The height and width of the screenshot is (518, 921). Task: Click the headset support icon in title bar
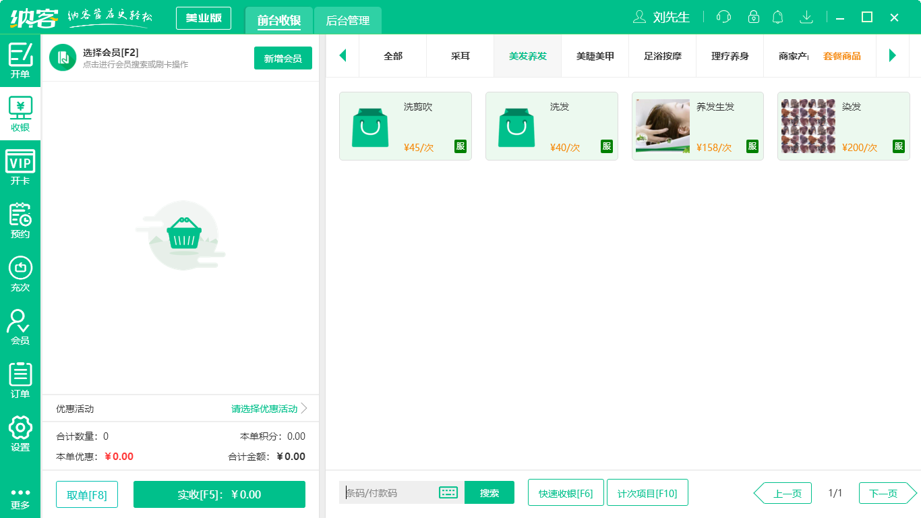[x=723, y=18]
